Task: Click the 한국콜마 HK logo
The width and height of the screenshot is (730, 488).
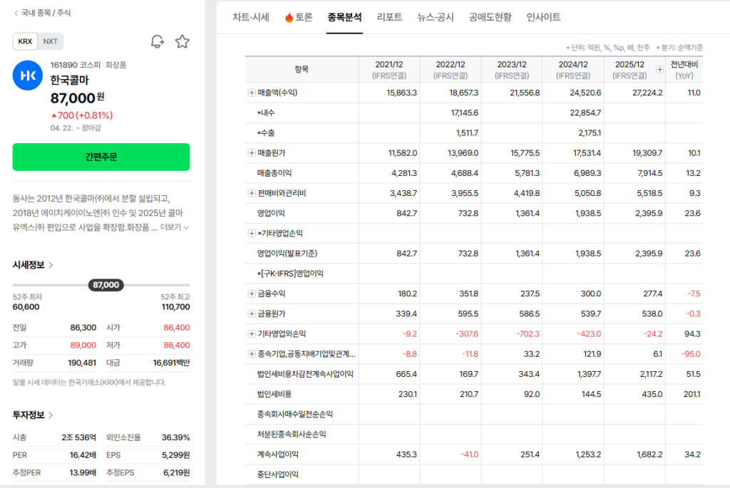Action: pyautogui.click(x=28, y=76)
